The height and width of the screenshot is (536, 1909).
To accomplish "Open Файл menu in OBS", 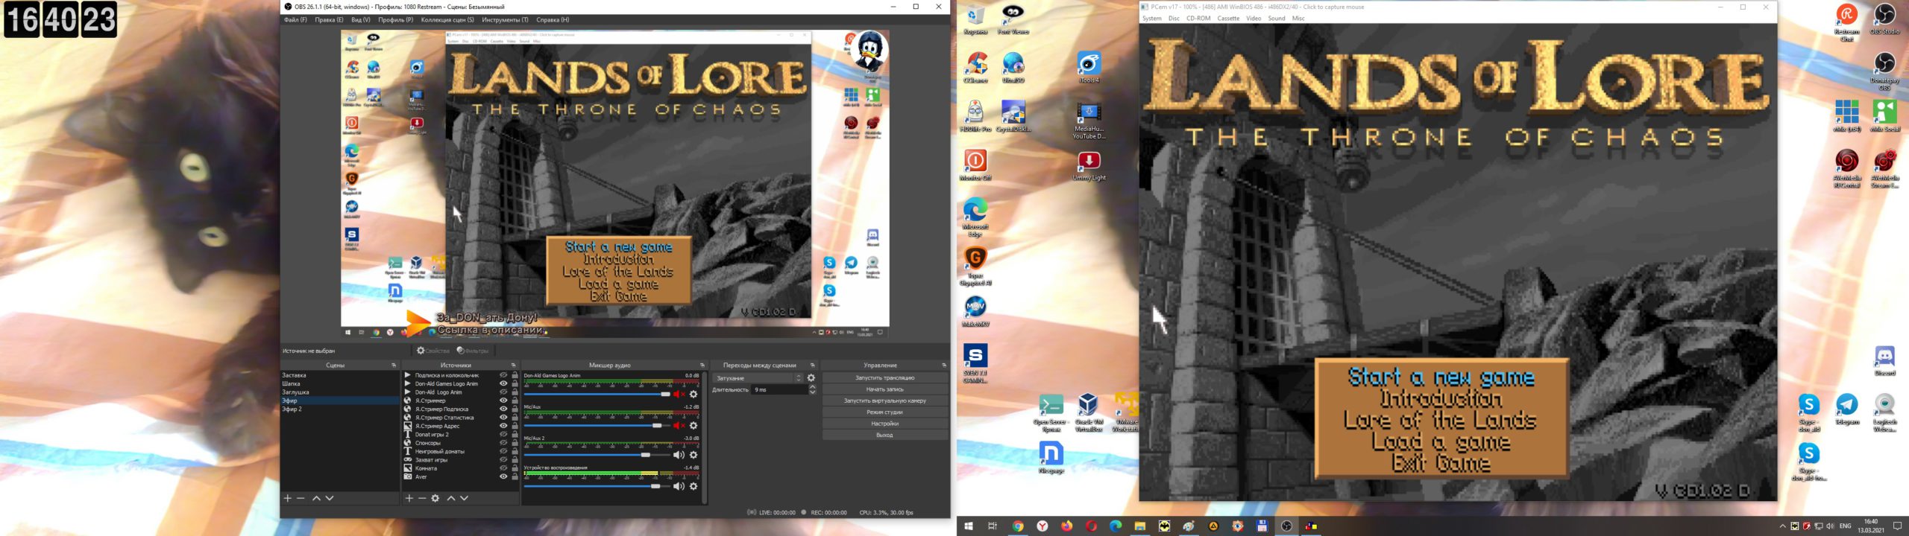I will tap(295, 20).
